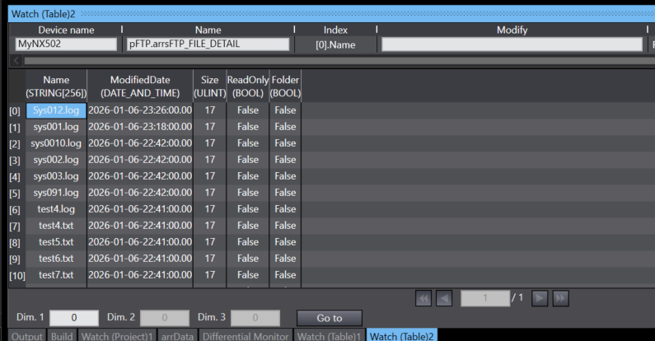This screenshot has width=655, height=341.
Task: Select ReadOnly value for test5.txt
Action: coord(247,242)
